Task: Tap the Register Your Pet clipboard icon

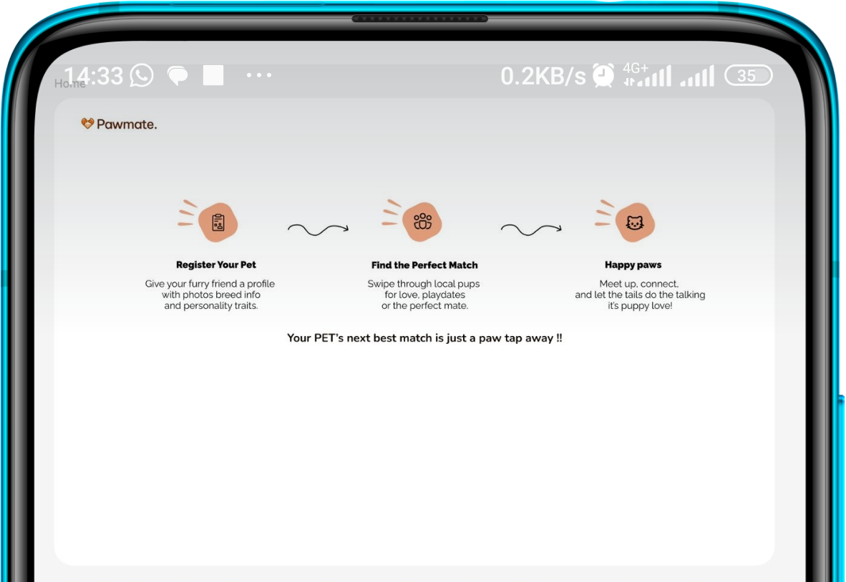Action: 218,222
